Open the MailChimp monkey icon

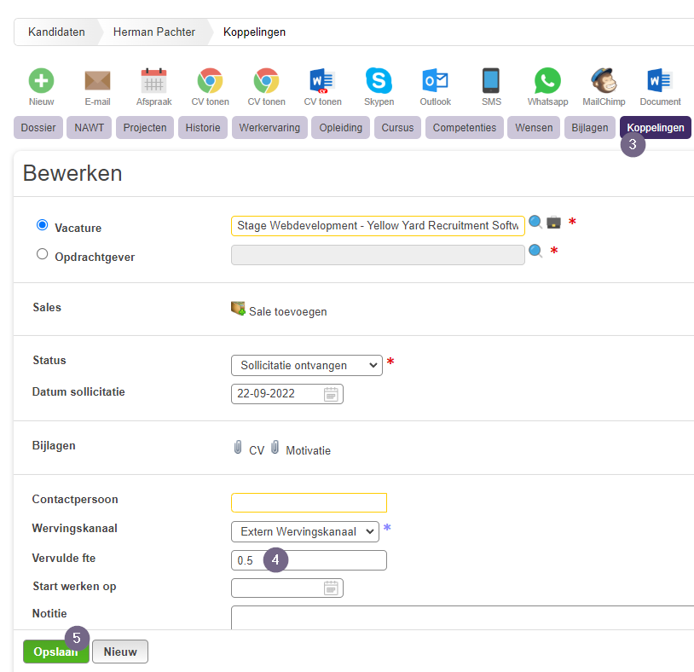604,80
